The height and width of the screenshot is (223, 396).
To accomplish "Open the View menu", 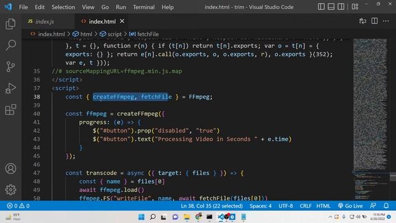I will coord(88,7).
